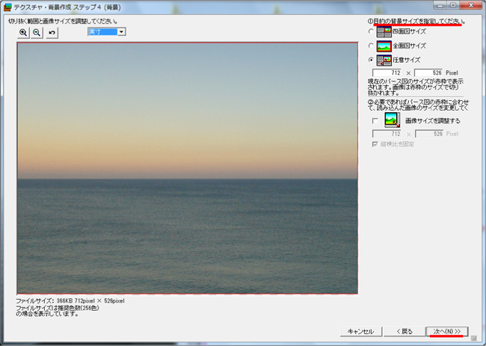Screen dimensions: 486x346
Task: Click the undo arrow icon
Action: coord(52,33)
